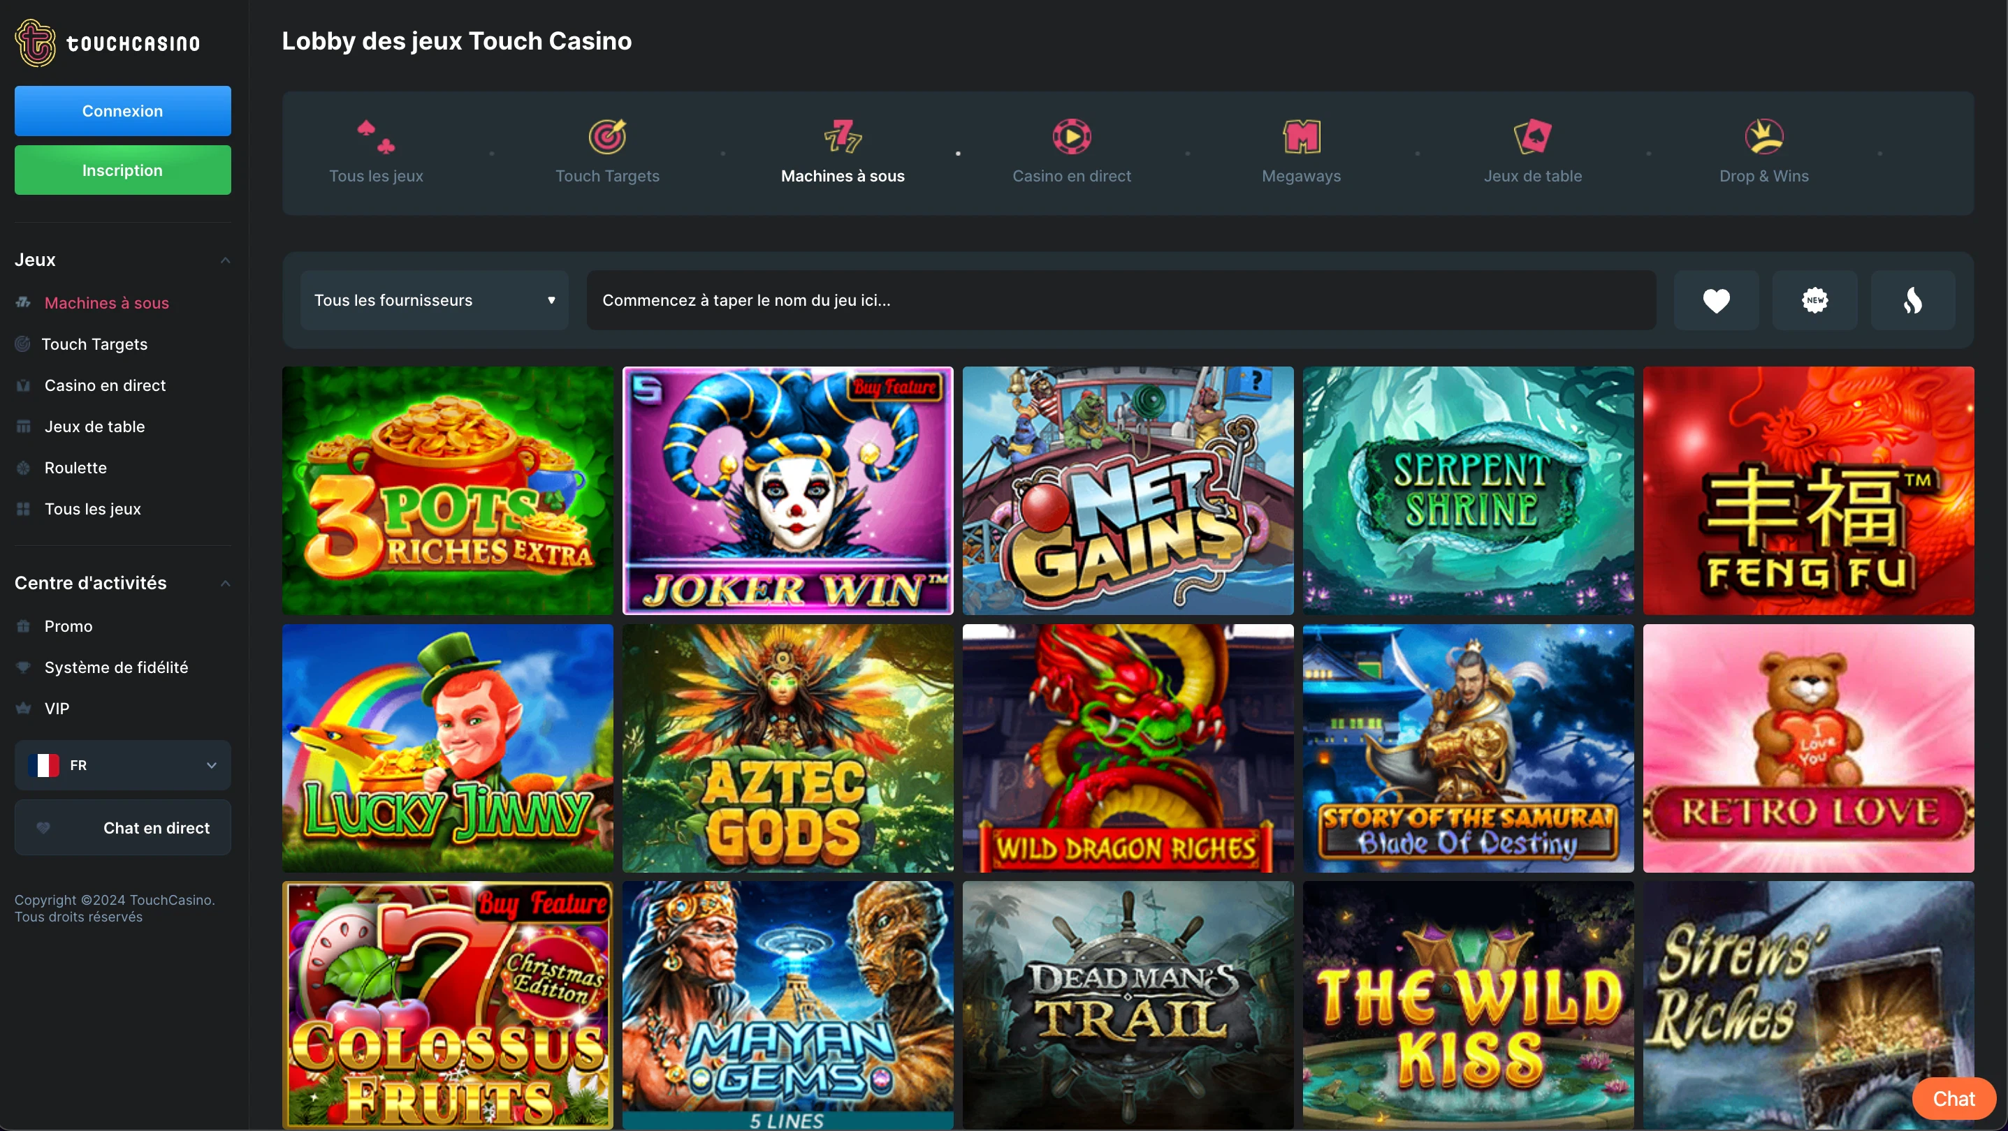2008x1131 pixels.
Task: Collapse the Jeux sidebar section
Action: pos(225,260)
